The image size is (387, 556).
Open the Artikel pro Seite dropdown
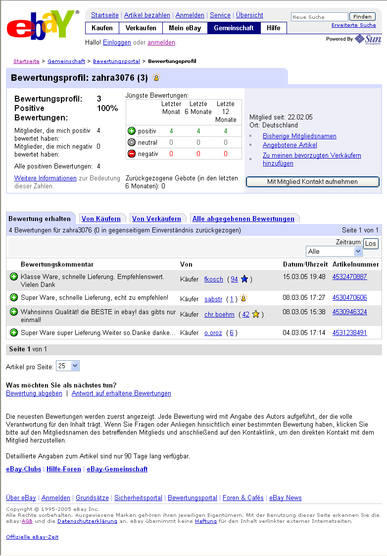tap(68, 366)
